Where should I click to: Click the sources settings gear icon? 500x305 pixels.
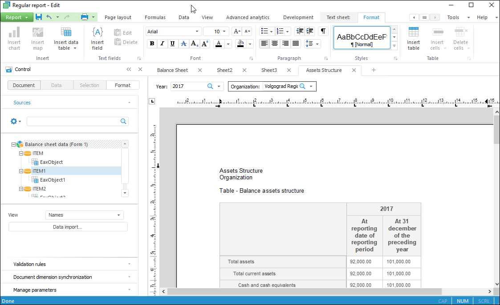[14, 121]
